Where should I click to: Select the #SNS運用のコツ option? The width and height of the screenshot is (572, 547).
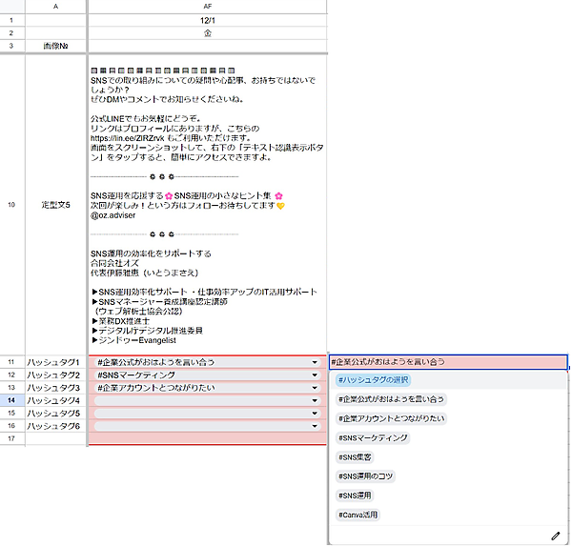364,476
